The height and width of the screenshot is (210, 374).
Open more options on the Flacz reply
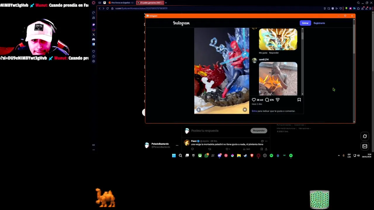coord(266,141)
